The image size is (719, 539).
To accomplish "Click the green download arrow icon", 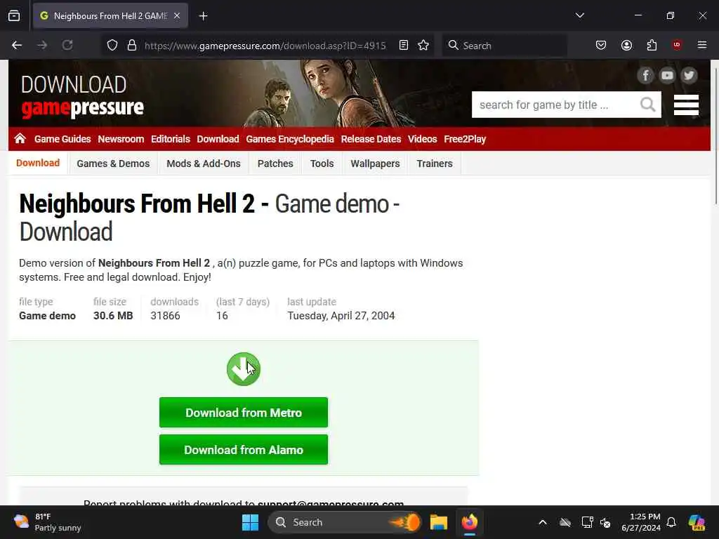I will point(244,369).
